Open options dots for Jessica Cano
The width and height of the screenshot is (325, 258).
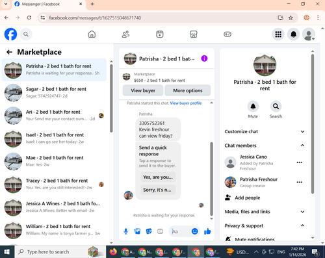coord(300,162)
